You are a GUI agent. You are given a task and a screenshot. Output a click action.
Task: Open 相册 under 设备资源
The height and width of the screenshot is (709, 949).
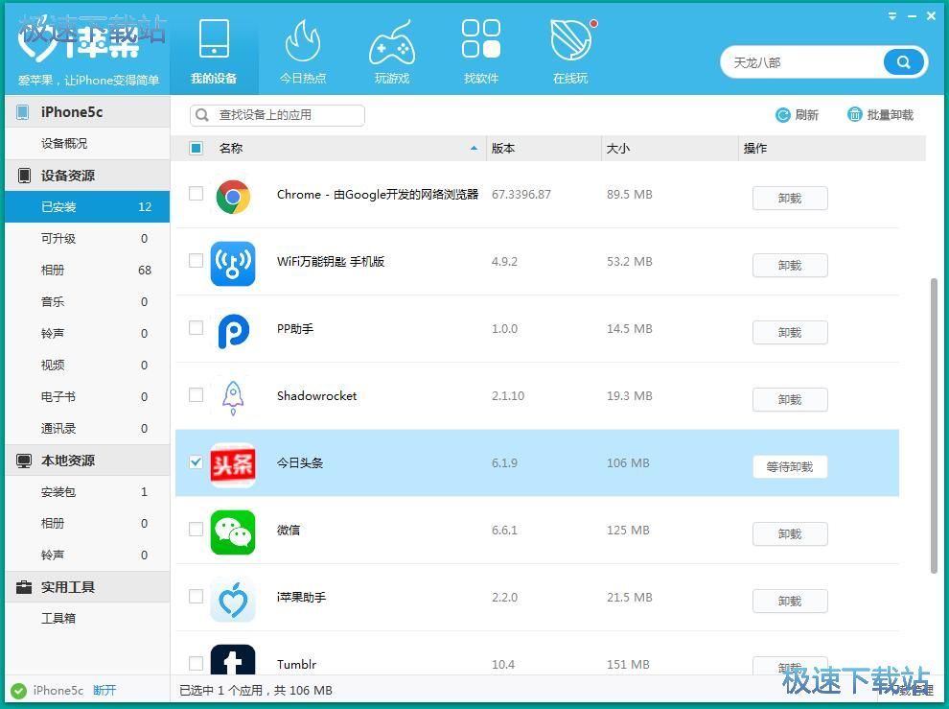coord(87,270)
